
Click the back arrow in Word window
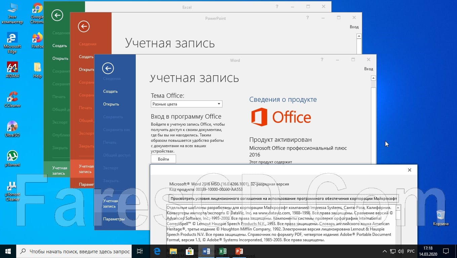[x=108, y=68]
